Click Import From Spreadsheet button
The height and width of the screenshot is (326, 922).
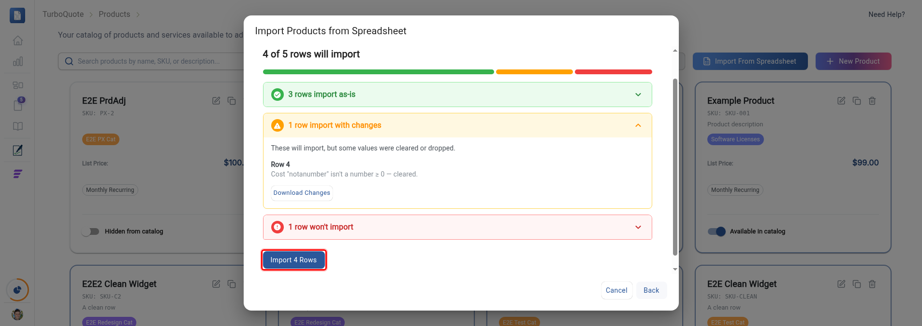750,61
